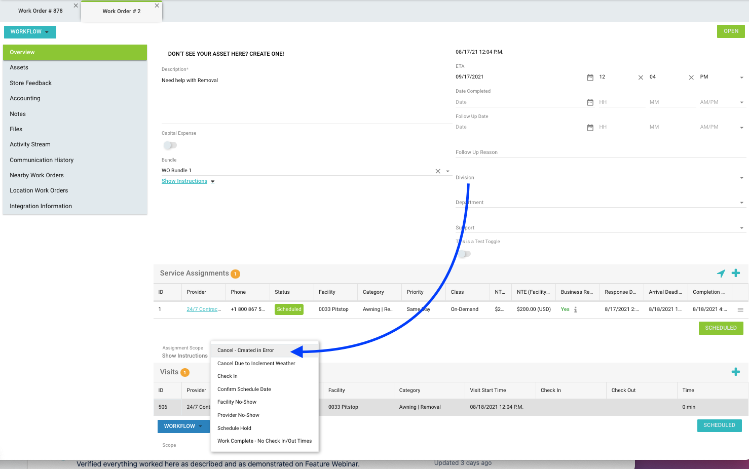Viewport: 749px width, 469px height.
Task: Click the ETA date calendar icon
Action: (x=590, y=77)
